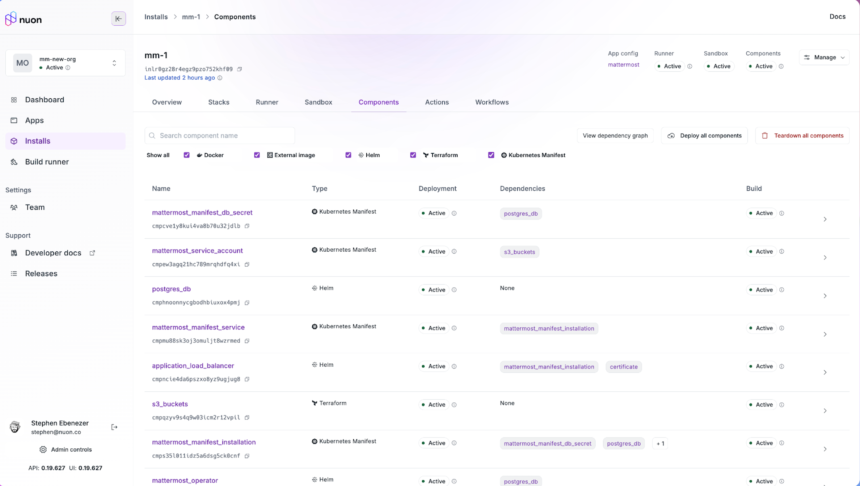Open build info icon for mattermost_service_account
This screenshot has width=860, height=486.
coord(781,251)
